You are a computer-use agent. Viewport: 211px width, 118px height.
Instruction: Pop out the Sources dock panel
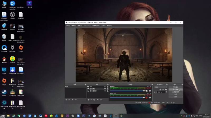108,84
